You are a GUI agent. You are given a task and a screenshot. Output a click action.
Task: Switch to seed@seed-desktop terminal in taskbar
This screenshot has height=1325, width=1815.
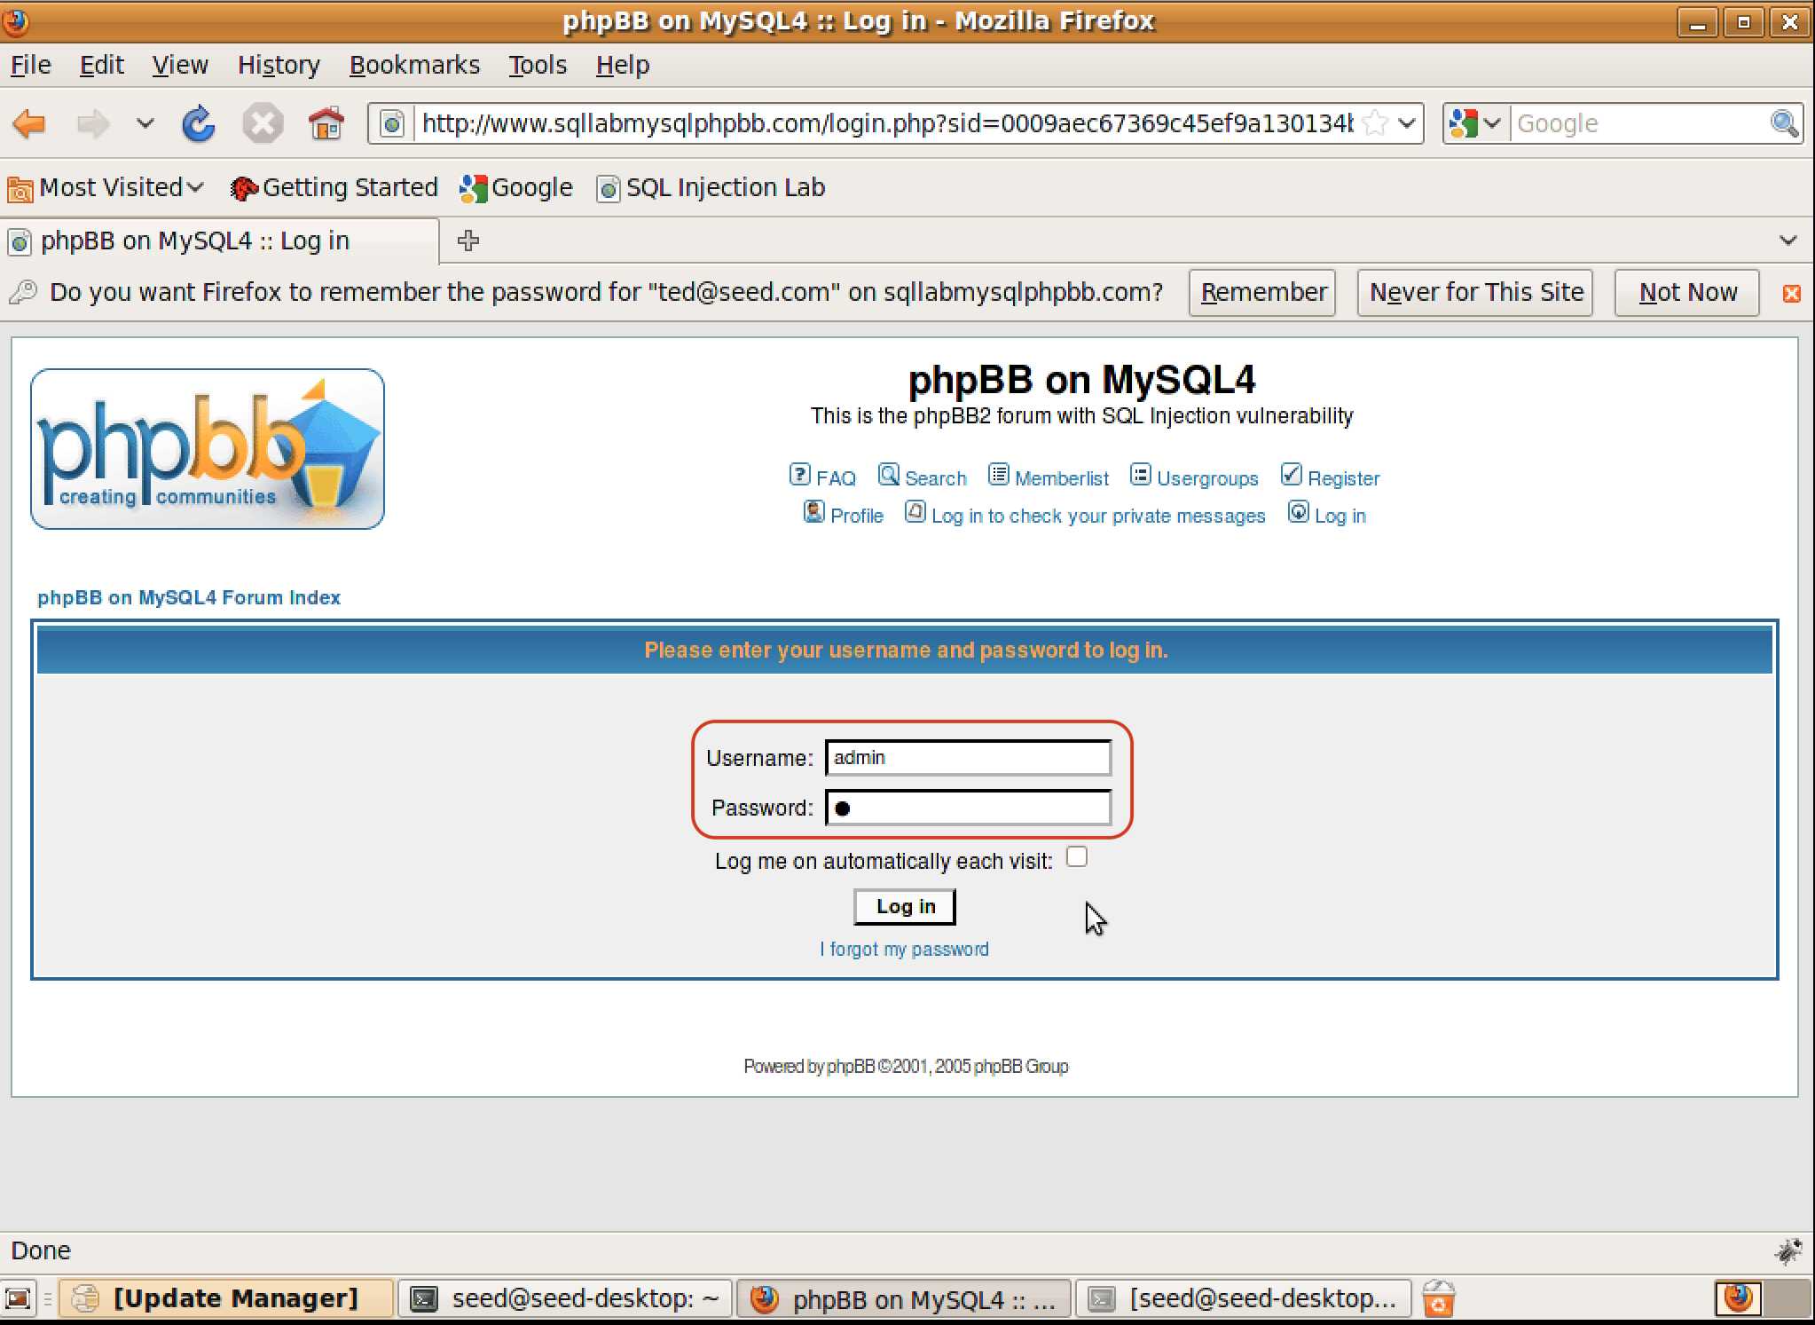(x=566, y=1299)
